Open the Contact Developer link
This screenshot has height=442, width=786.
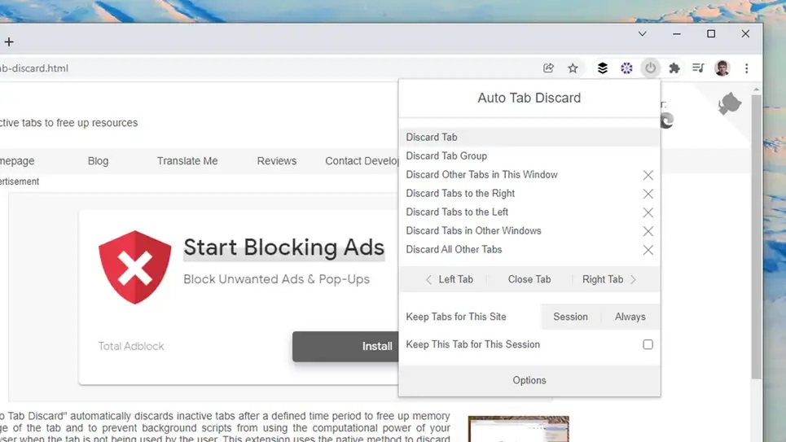[x=362, y=161]
